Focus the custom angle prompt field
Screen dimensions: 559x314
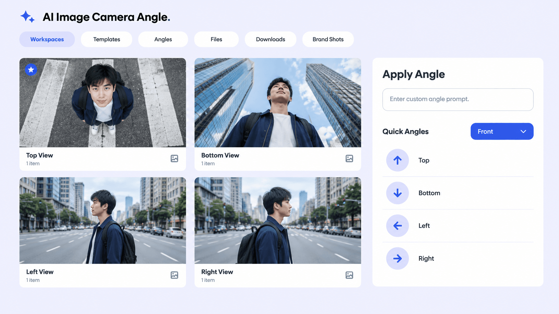point(458,99)
